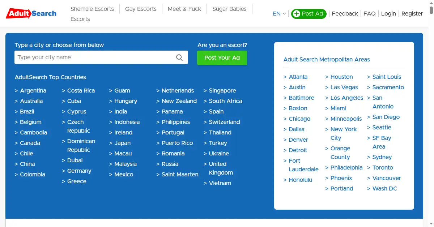Select China from the countries
Viewport: 434px width, 227px height.
pyautogui.click(x=27, y=164)
